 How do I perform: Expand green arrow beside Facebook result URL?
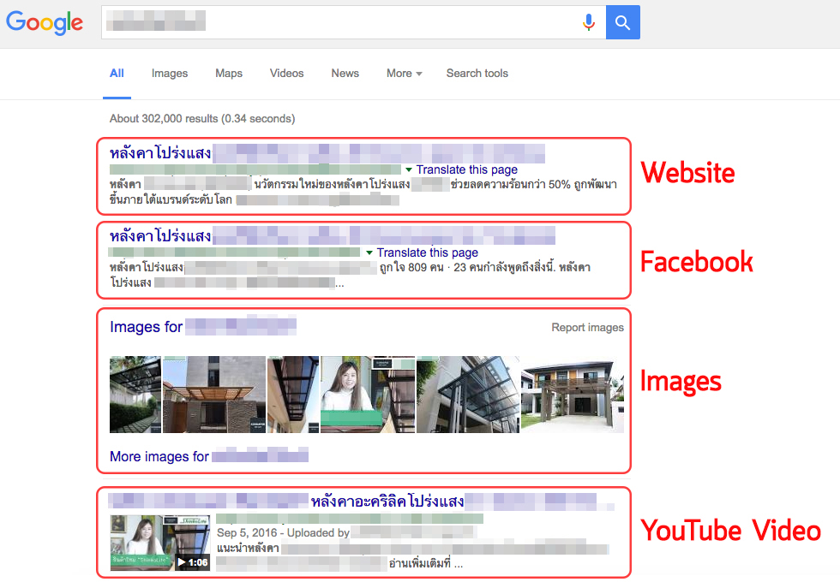pos(369,252)
